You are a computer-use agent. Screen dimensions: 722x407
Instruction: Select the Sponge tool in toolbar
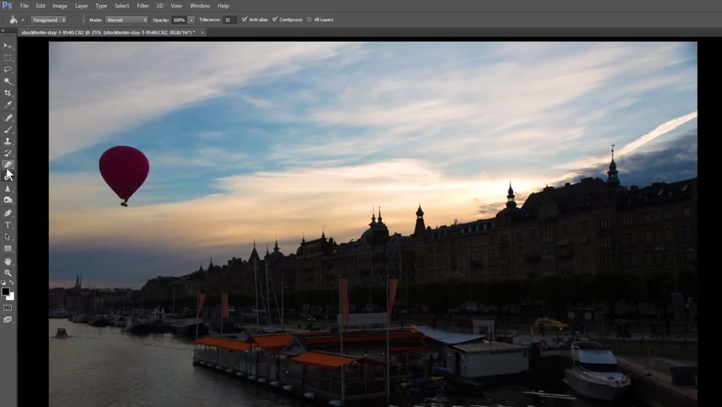(x=8, y=200)
